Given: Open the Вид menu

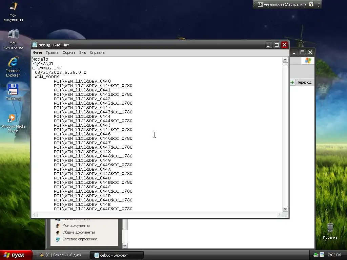Looking at the screenshot, I should click(83, 52).
